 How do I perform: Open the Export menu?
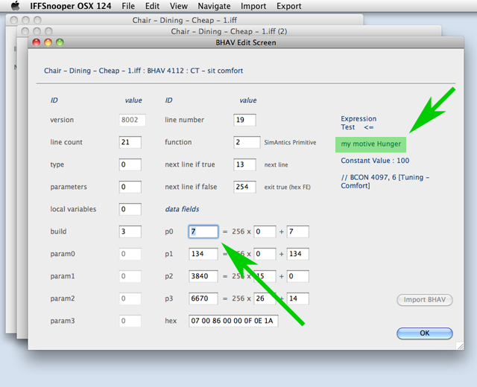(x=289, y=6)
